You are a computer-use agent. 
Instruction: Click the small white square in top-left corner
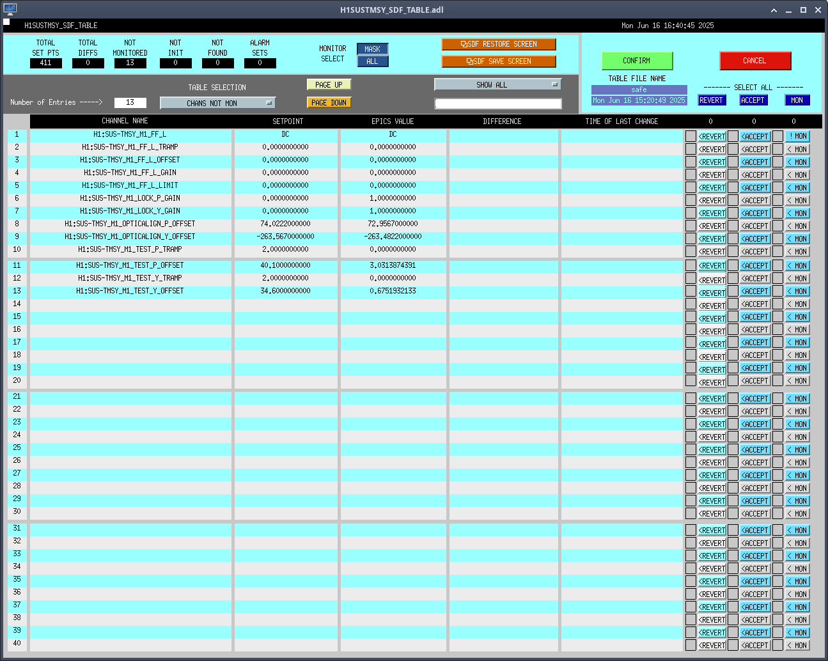6,22
